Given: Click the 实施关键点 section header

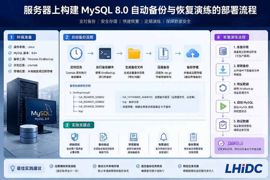Looking at the screenshot, I should coord(79,125).
